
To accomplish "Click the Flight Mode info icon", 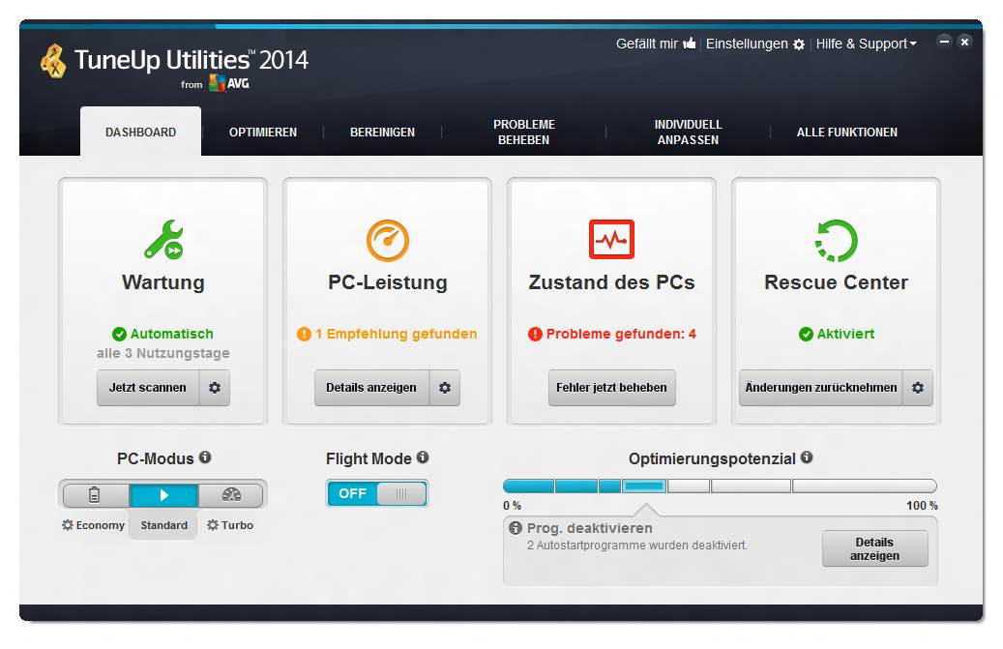I will point(423,457).
